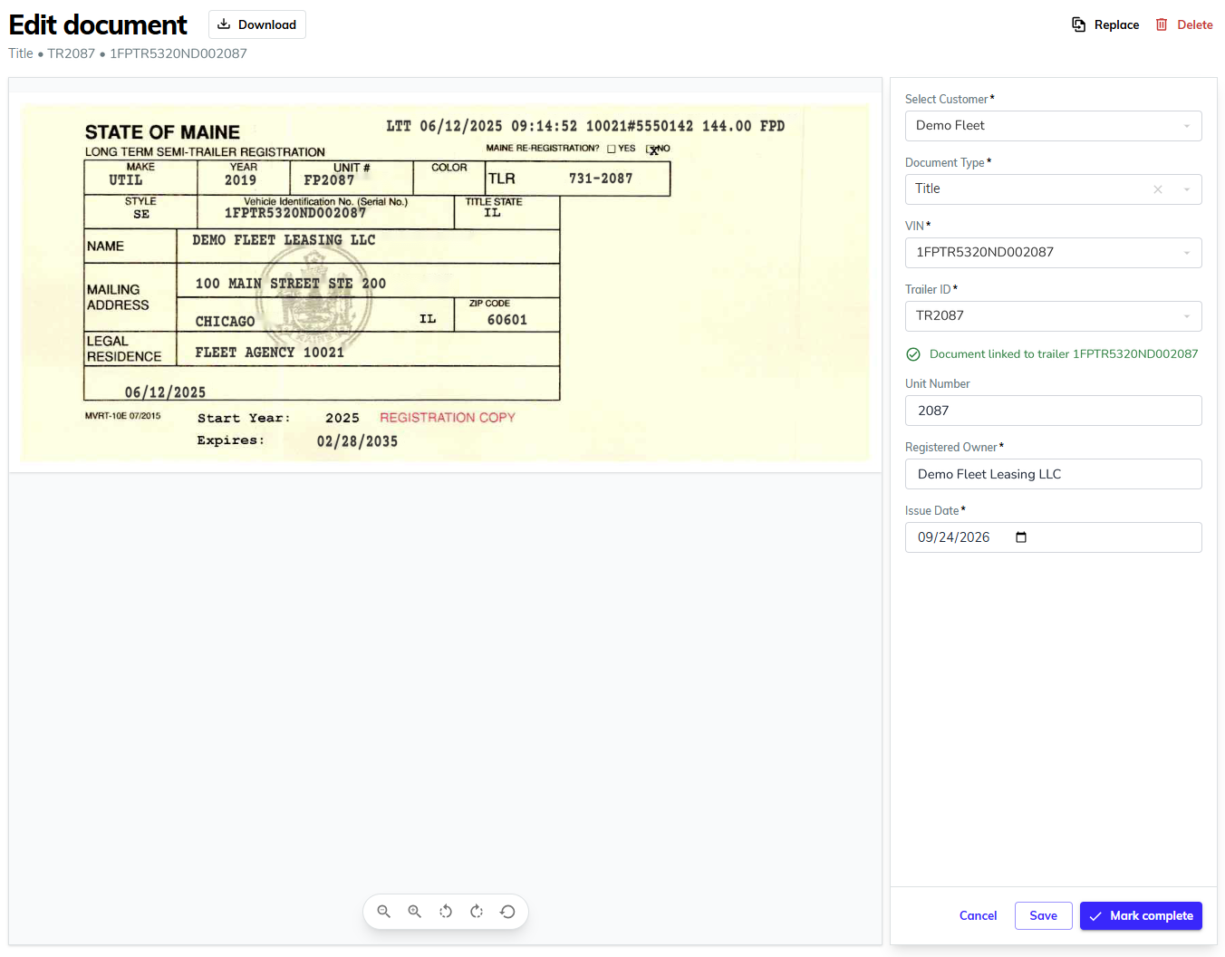This screenshot has width=1225, height=957.
Task: Save the document changes
Action: (x=1044, y=915)
